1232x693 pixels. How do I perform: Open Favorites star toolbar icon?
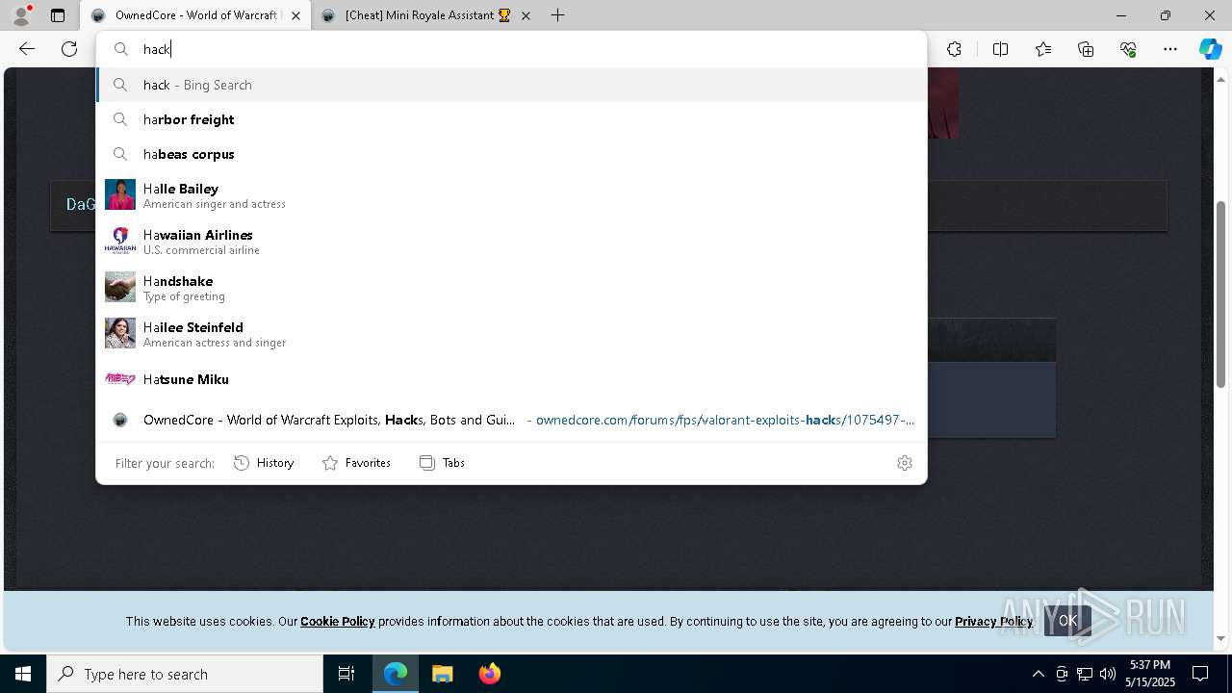1043,49
